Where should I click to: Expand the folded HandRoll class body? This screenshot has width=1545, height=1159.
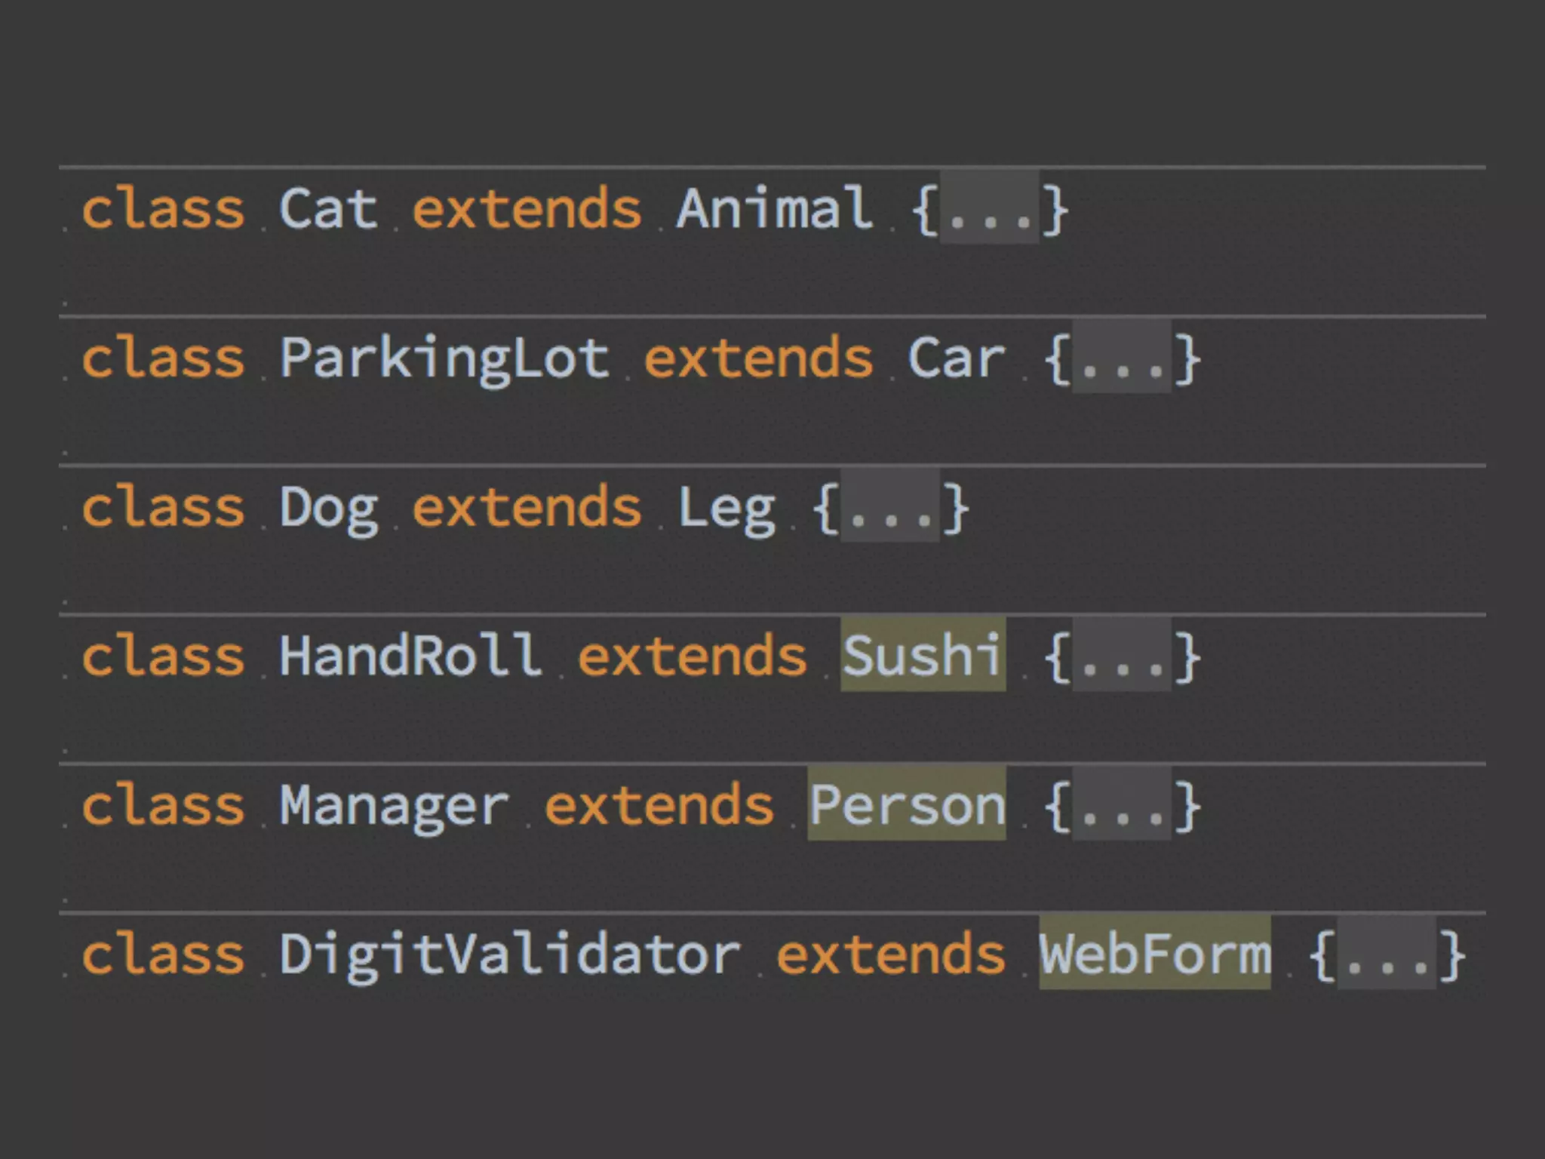click(x=1122, y=656)
